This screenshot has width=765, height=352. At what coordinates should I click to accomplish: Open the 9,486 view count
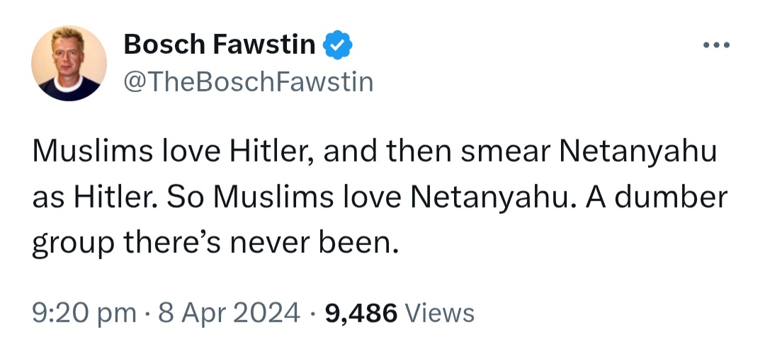pyautogui.click(x=361, y=314)
